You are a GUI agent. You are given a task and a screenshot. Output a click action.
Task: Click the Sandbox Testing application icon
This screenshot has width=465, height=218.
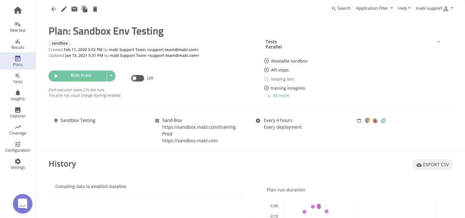coord(56,120)
